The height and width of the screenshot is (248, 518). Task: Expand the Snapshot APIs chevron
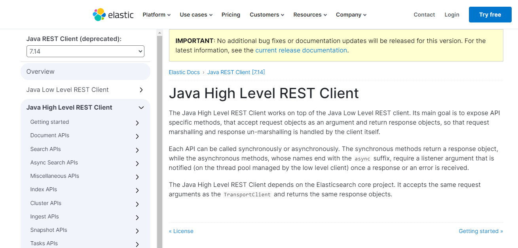[x=137, y=231]
